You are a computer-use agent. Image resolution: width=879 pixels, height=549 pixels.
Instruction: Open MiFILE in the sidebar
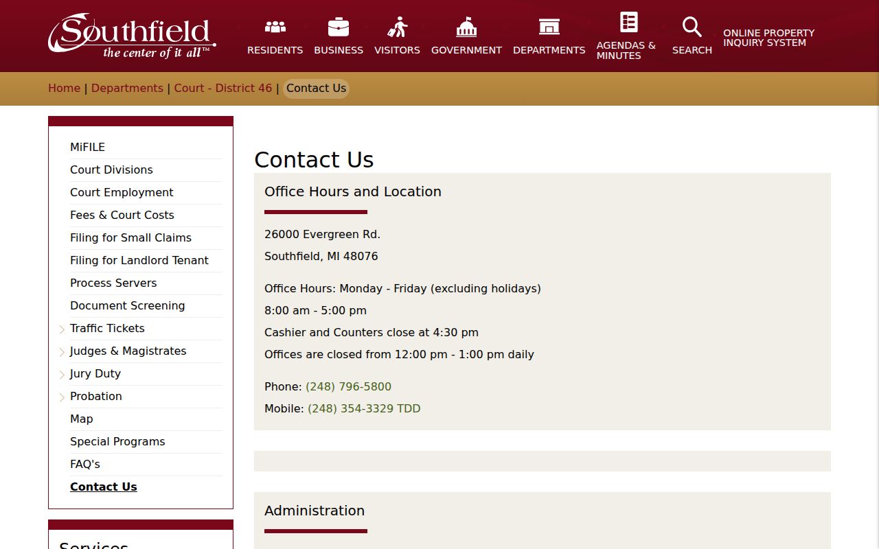(x=87, y=148)
